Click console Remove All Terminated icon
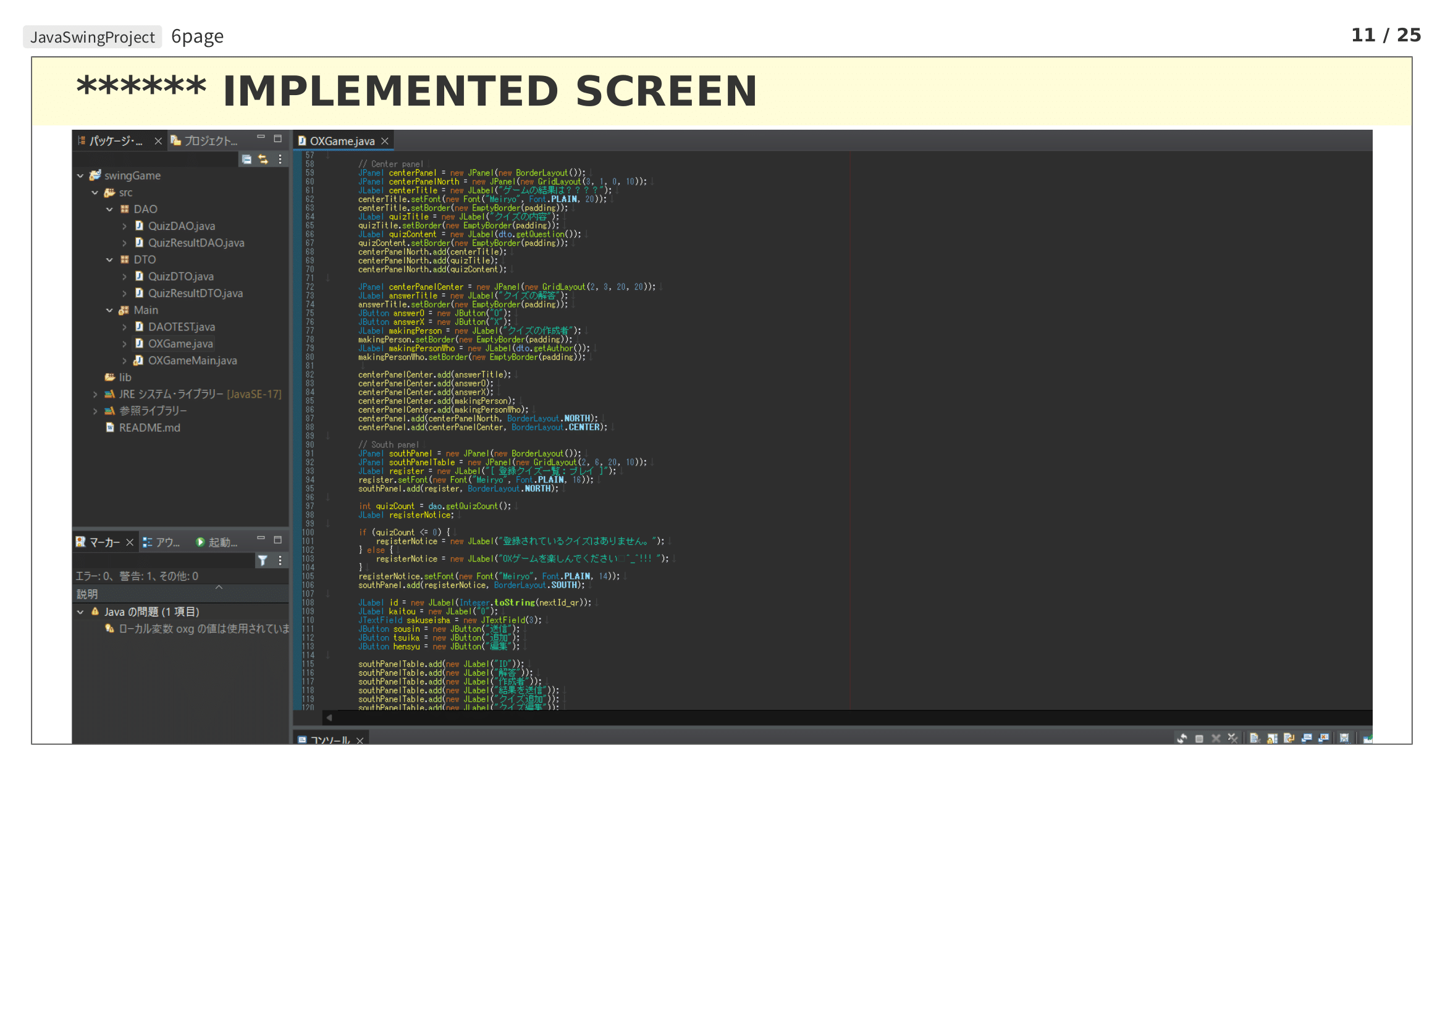The height and width of the screenshot is (1021, 1445). (1233, 739)
